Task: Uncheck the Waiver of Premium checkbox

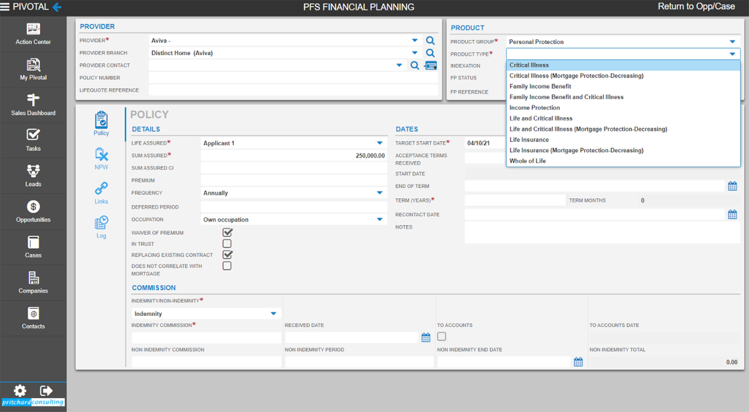Action: pyautogui.click(x=227, y=232)
